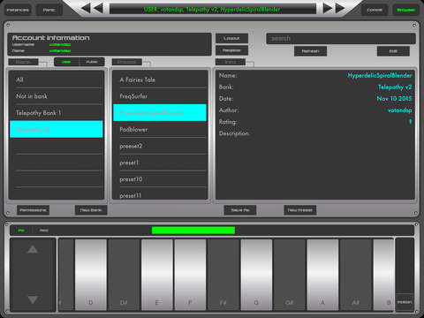Shift keyboard octave down with triangle
424x318 pixels.
tap(33, 299)
